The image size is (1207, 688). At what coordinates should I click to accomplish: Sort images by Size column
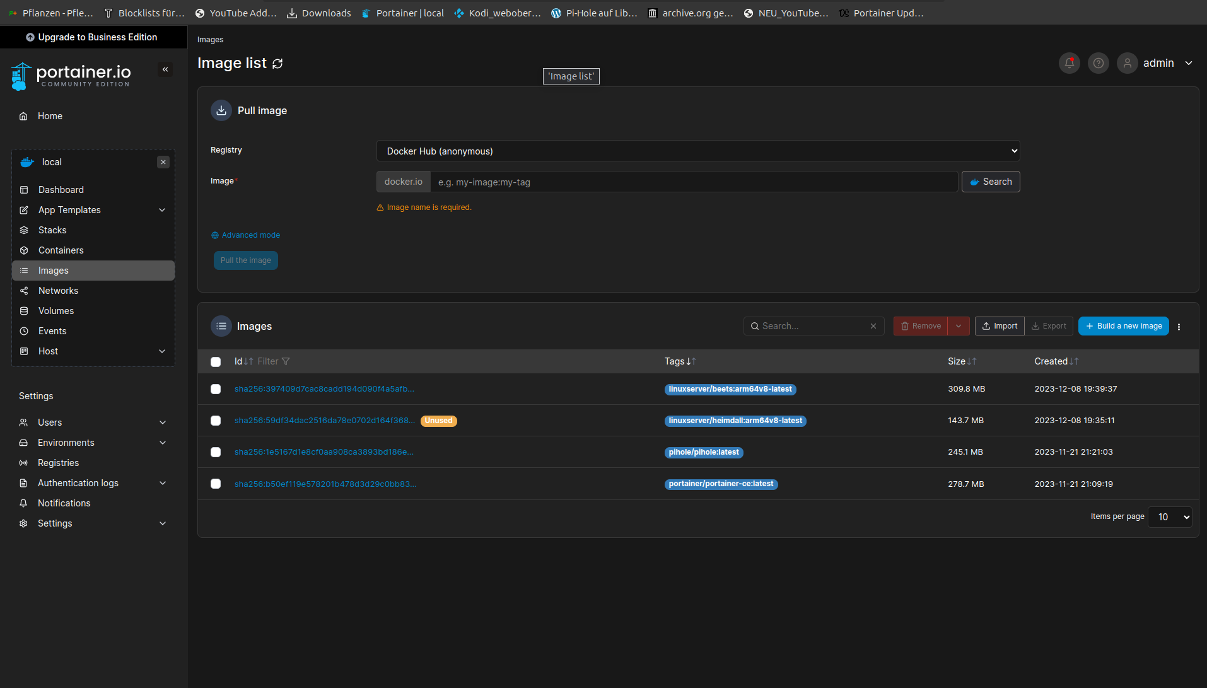[x=962, y=361]
